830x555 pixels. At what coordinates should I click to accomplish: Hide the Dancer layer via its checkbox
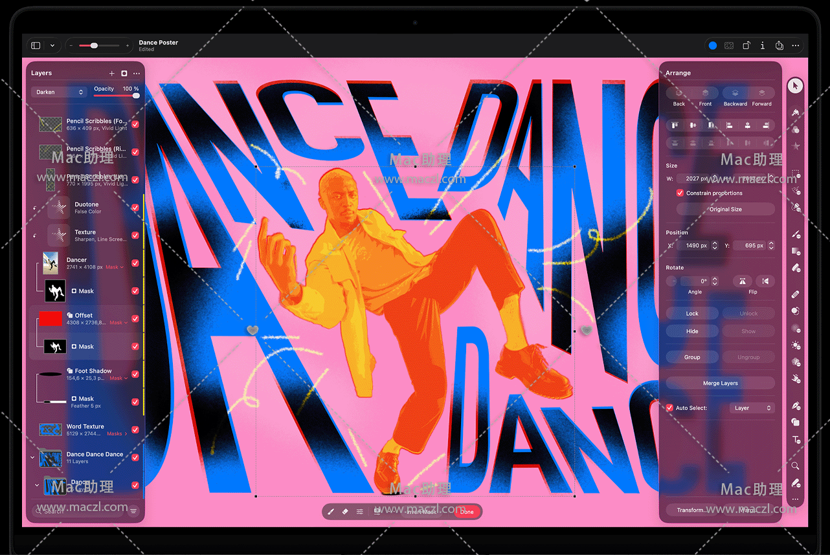[135, 263]
